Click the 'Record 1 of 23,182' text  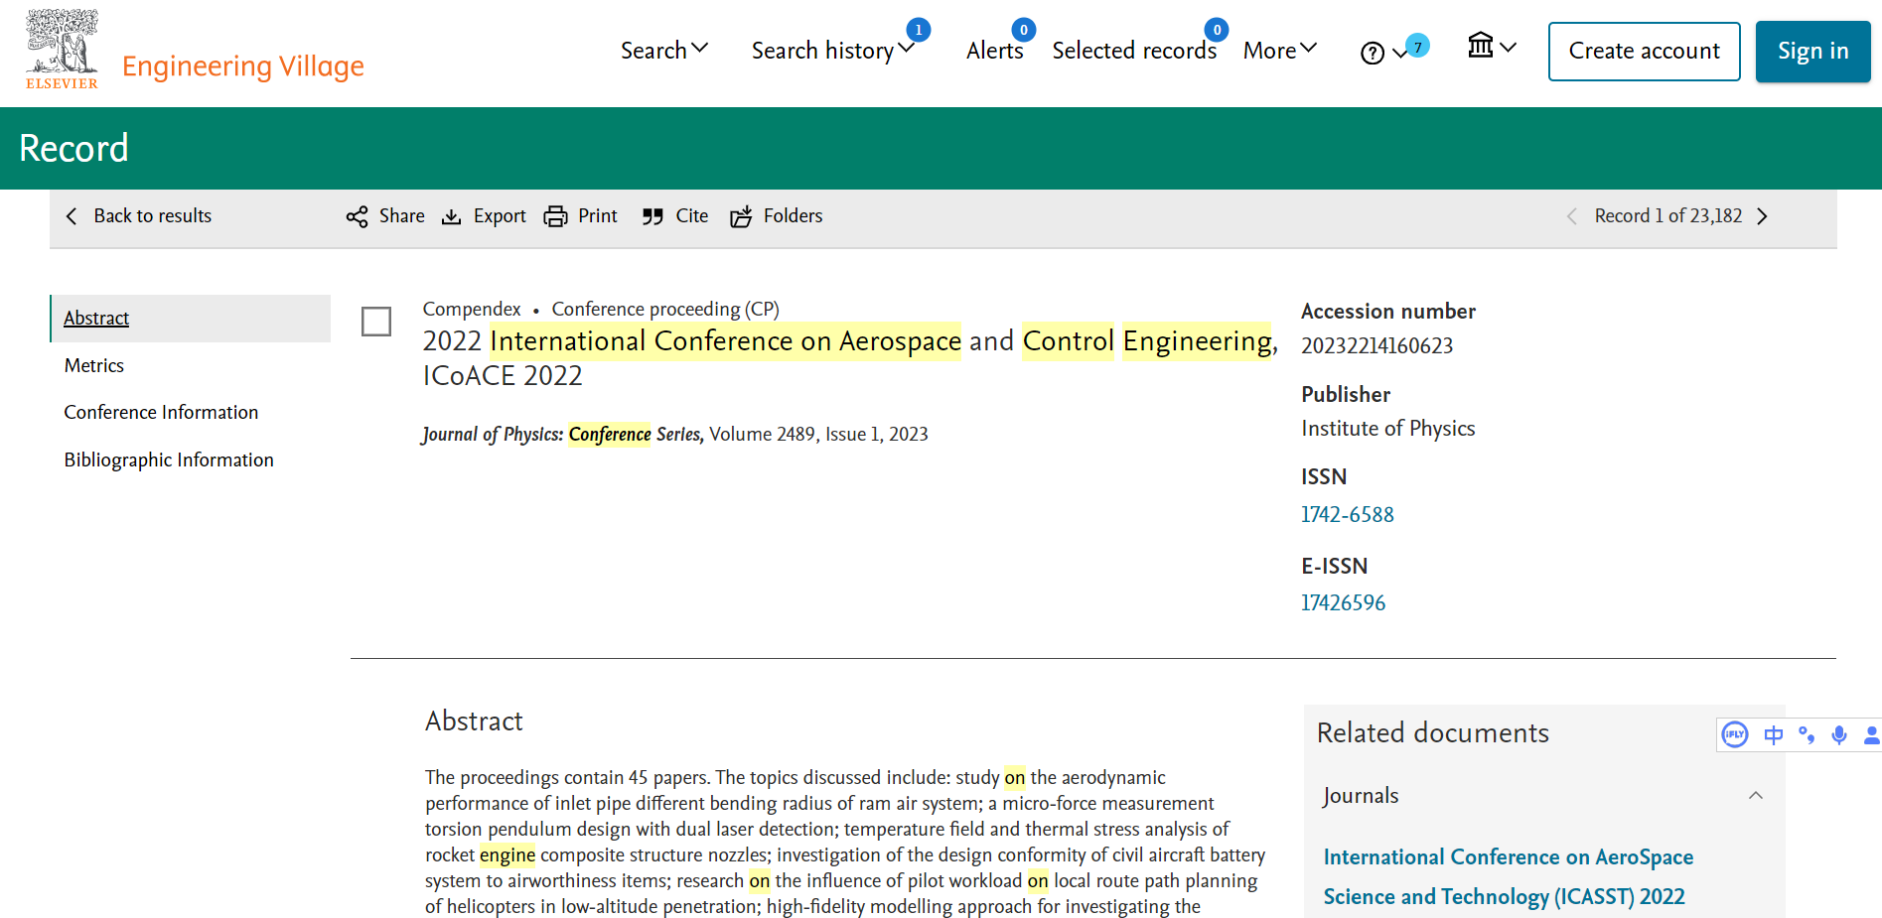pos(1668,215)
